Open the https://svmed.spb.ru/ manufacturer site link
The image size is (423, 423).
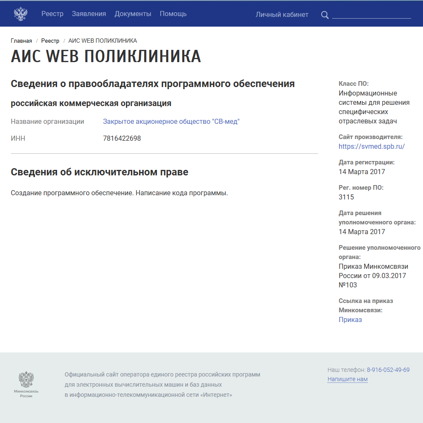pyautogui.click(x=371, y=147)
